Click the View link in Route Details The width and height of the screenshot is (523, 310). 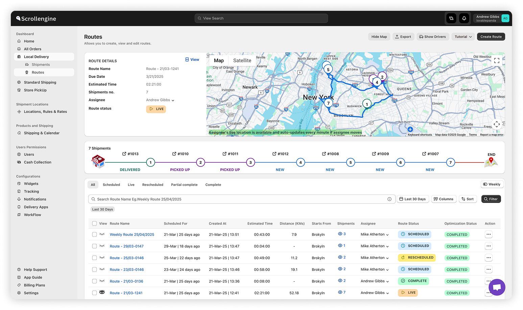pos(192,60)
